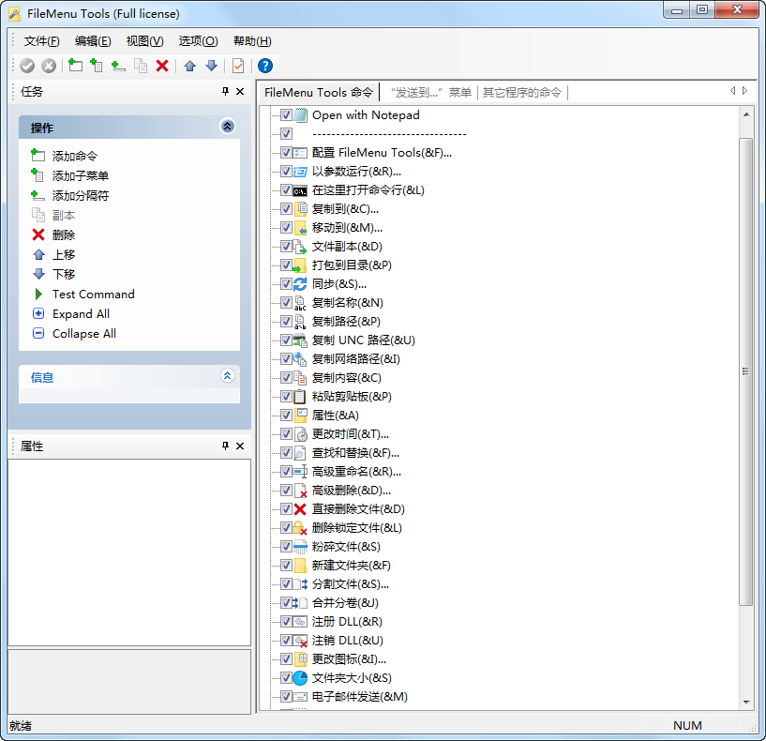
Task: Click the vertical scrollbar down arrow
Action: [x=748, y=703]
